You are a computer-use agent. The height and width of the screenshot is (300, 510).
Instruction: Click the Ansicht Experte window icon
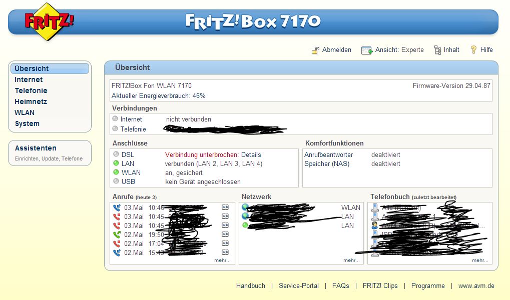(366, 50)
